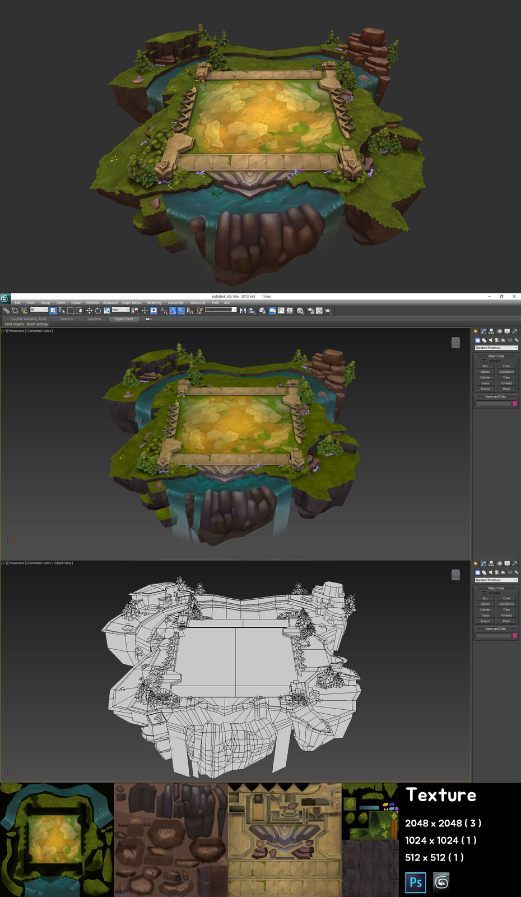Click pink object color swatch in lower panel

click(x=515, y=635)
